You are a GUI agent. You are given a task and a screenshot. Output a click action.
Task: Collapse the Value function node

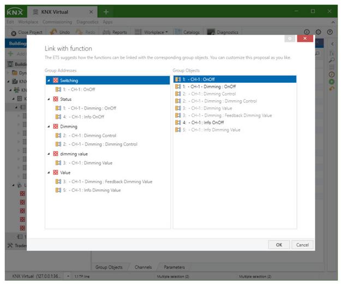(49, 172)
